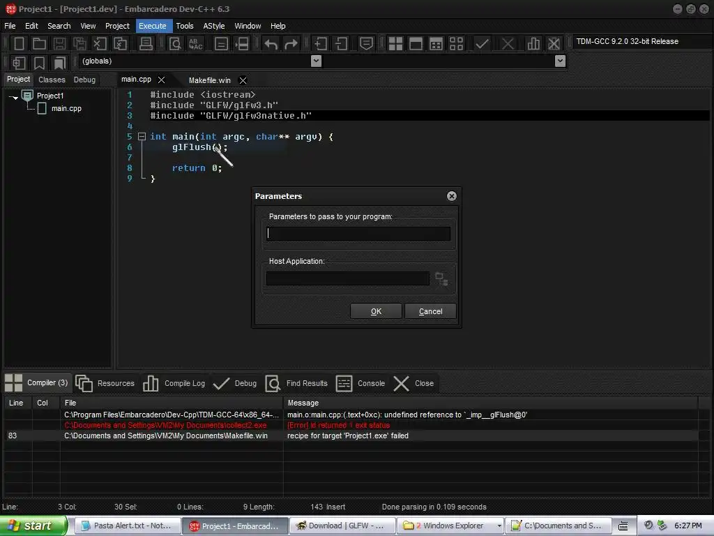This screenshot has width=714, height=536.
Task: Switch to the Makefile.win editor tab
Action: pyautogui.click(x=209, y=80)
